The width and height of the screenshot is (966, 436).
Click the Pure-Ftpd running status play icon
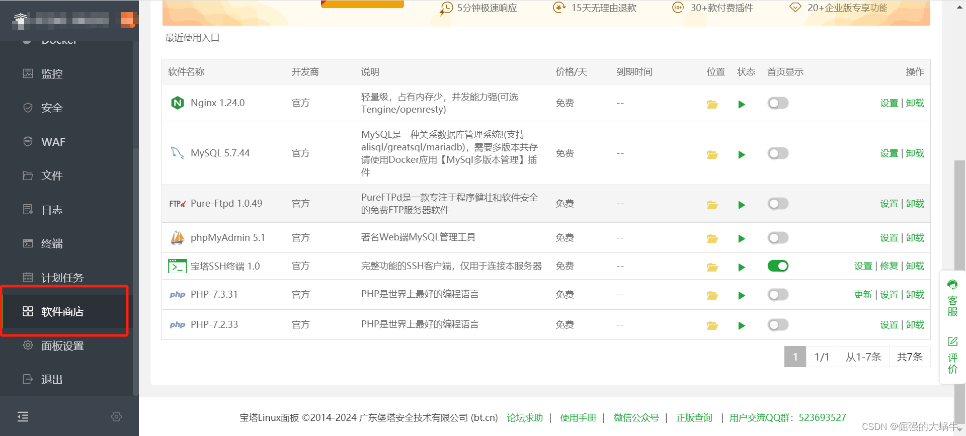742,205
